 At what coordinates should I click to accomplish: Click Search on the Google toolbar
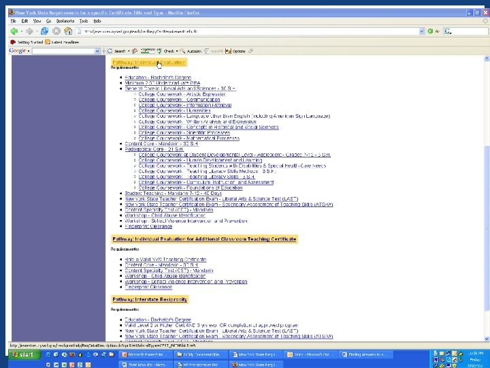pyautogui.click(x=117, y=51)
